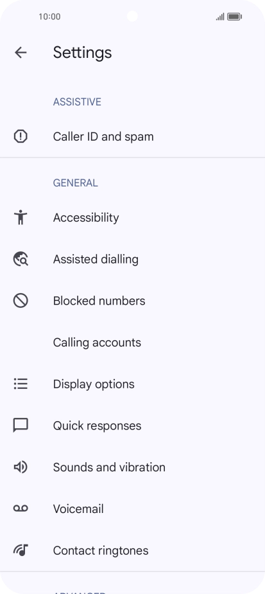The height and width of the screenshot is (594, 265).
Task: Open Quick responses settings
Action: 132,426
